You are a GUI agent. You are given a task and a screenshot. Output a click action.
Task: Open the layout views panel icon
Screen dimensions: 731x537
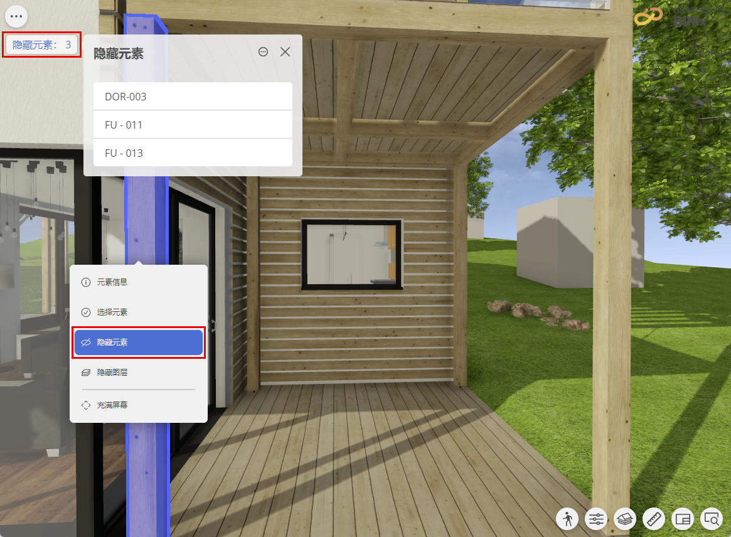pyautogui.click(x=683, y=519)
